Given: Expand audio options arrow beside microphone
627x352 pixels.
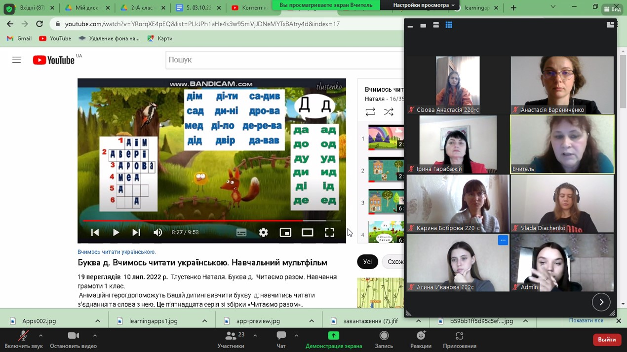Looking at the screenshot, I should pos(40,336).
